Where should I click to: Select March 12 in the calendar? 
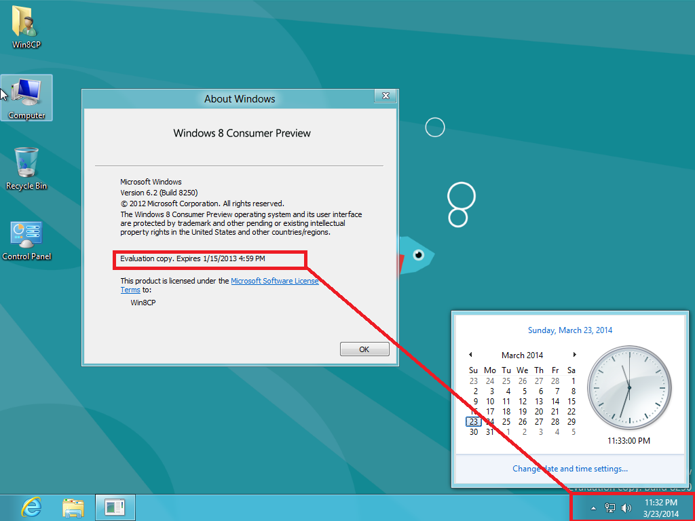pos(523,402)
